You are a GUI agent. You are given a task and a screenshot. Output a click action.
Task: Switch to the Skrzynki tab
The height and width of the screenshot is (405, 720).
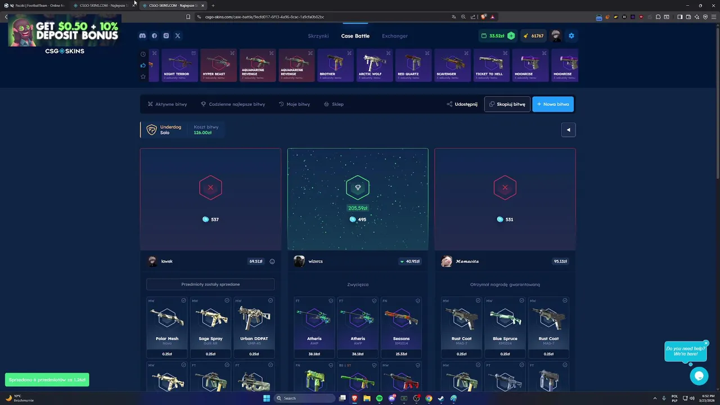coord(318,36)
